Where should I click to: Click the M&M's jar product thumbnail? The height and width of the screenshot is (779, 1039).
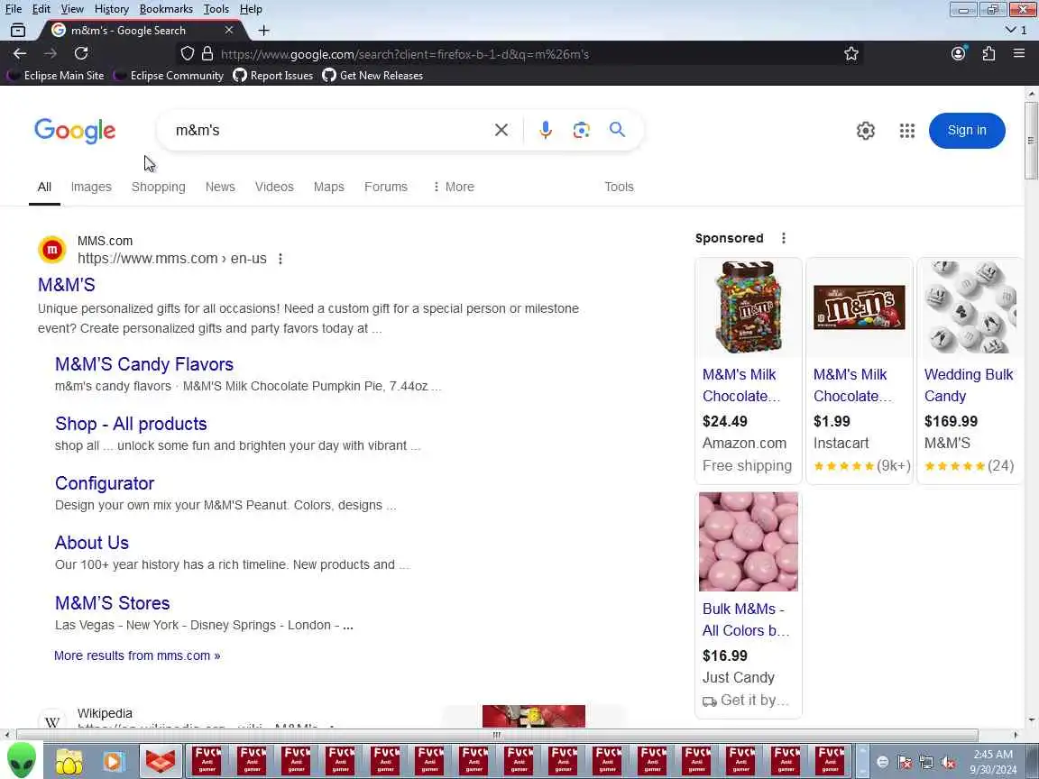tap(748, 307)
